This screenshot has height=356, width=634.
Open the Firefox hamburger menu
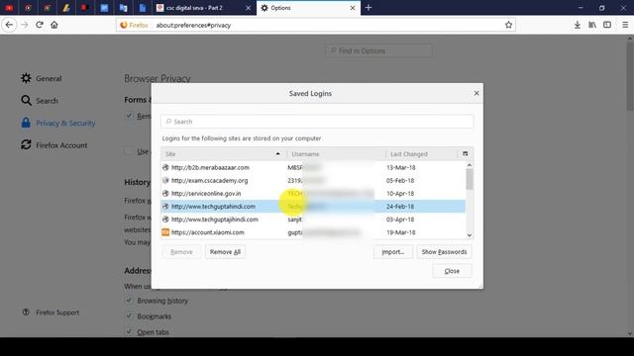(x=625, y=25)
